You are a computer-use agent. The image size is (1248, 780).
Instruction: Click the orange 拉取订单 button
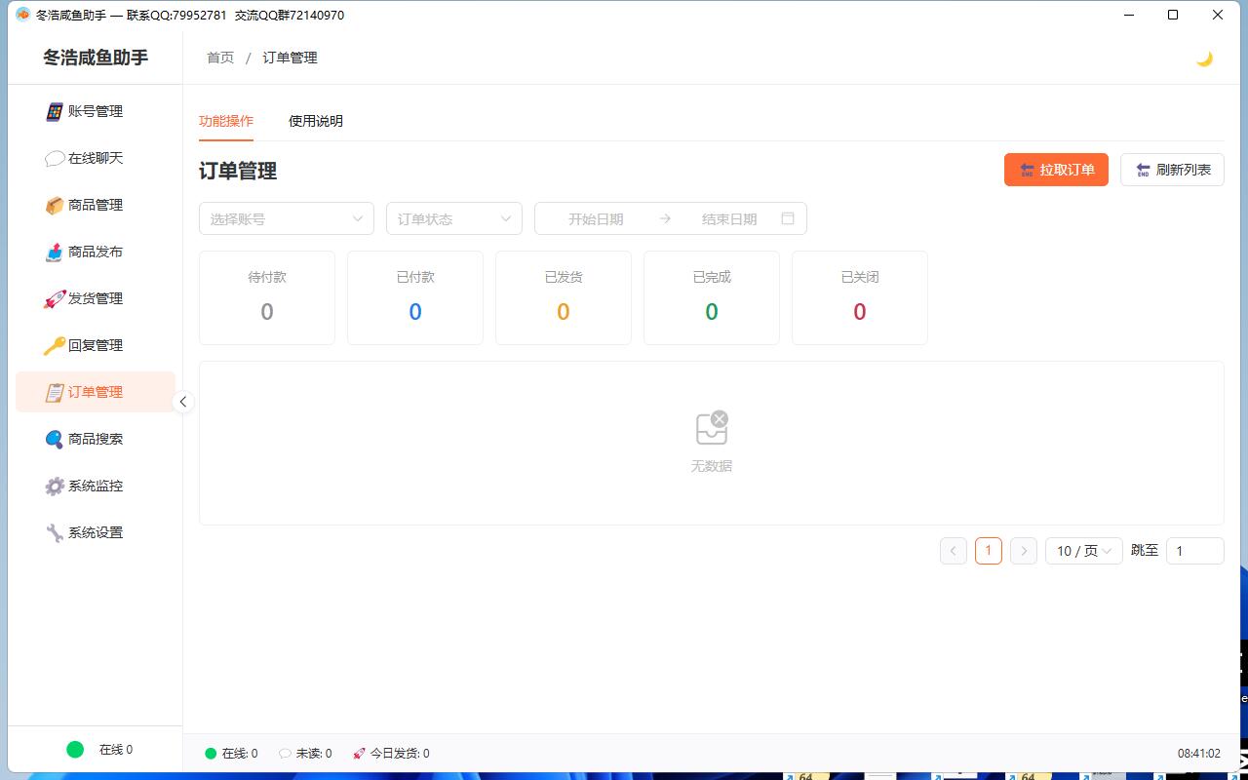1056,170
